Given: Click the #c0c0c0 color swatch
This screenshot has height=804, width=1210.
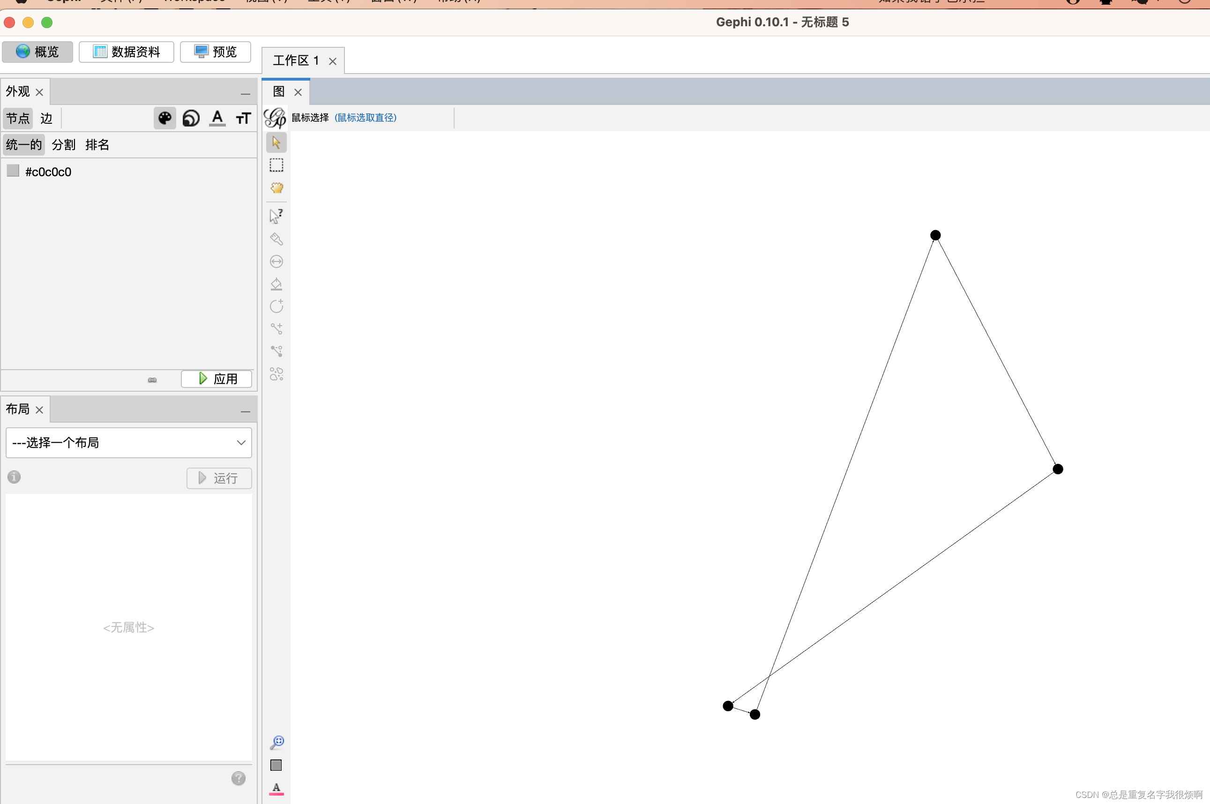Looking at the screenshot, I should pos(13,171).
